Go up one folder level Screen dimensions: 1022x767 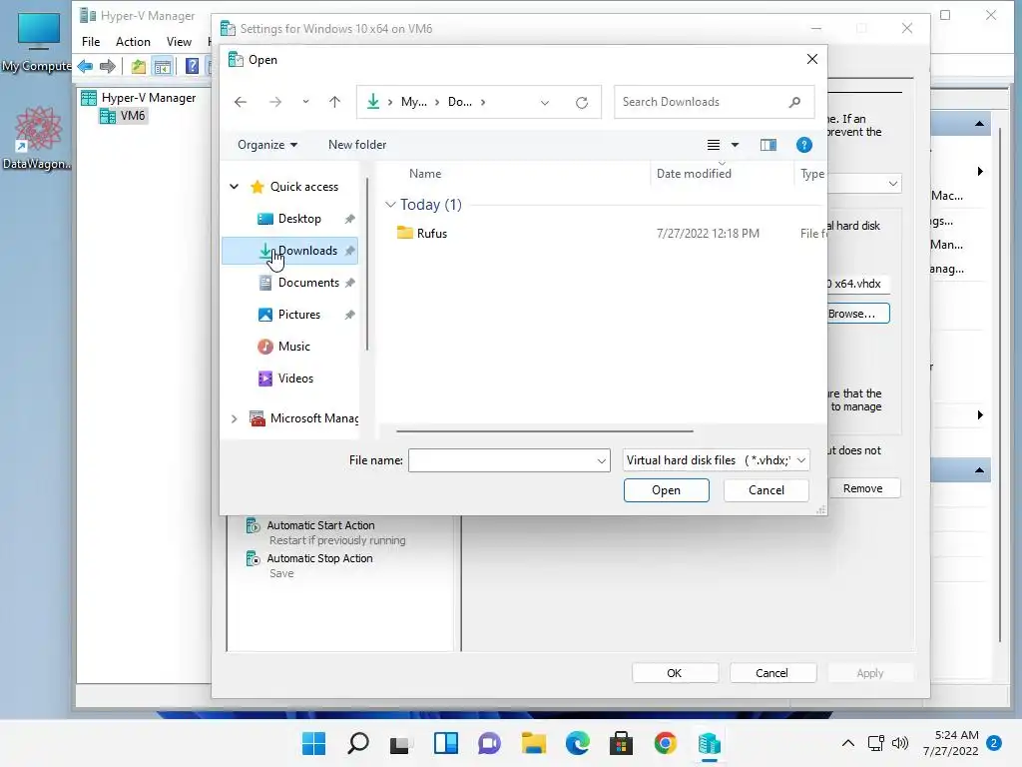coord(334,102)
